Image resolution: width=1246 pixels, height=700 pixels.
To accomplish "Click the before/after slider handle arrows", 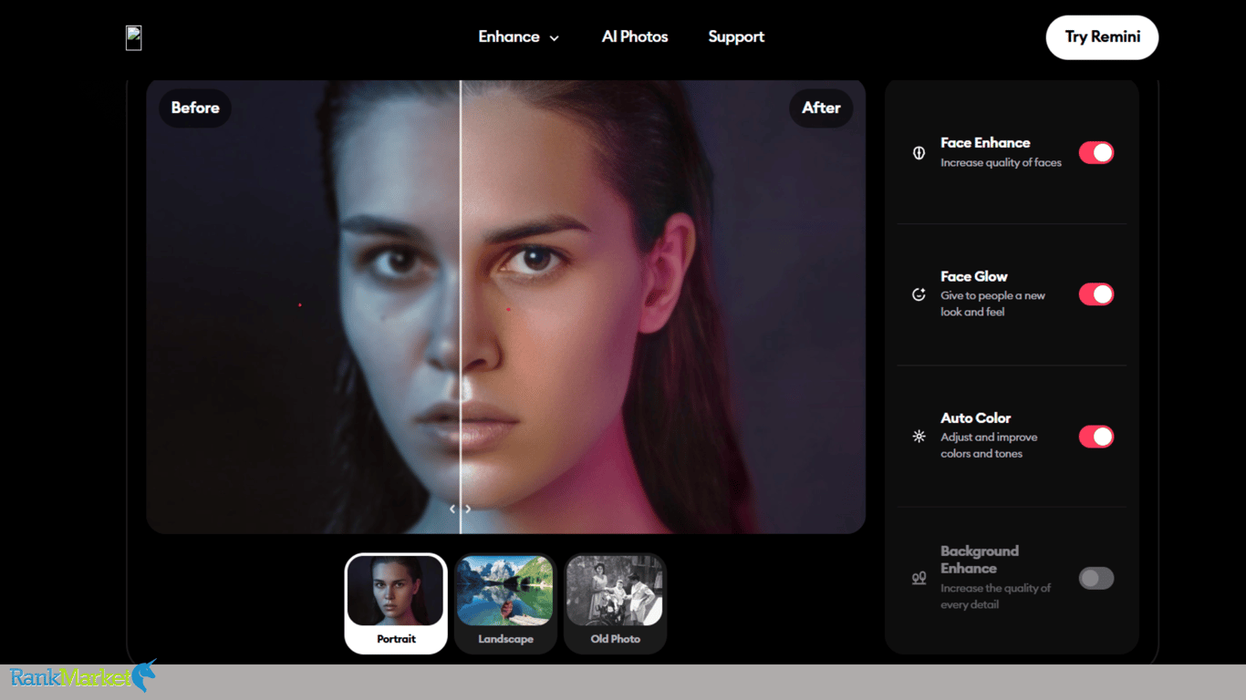I will [460, 510].
